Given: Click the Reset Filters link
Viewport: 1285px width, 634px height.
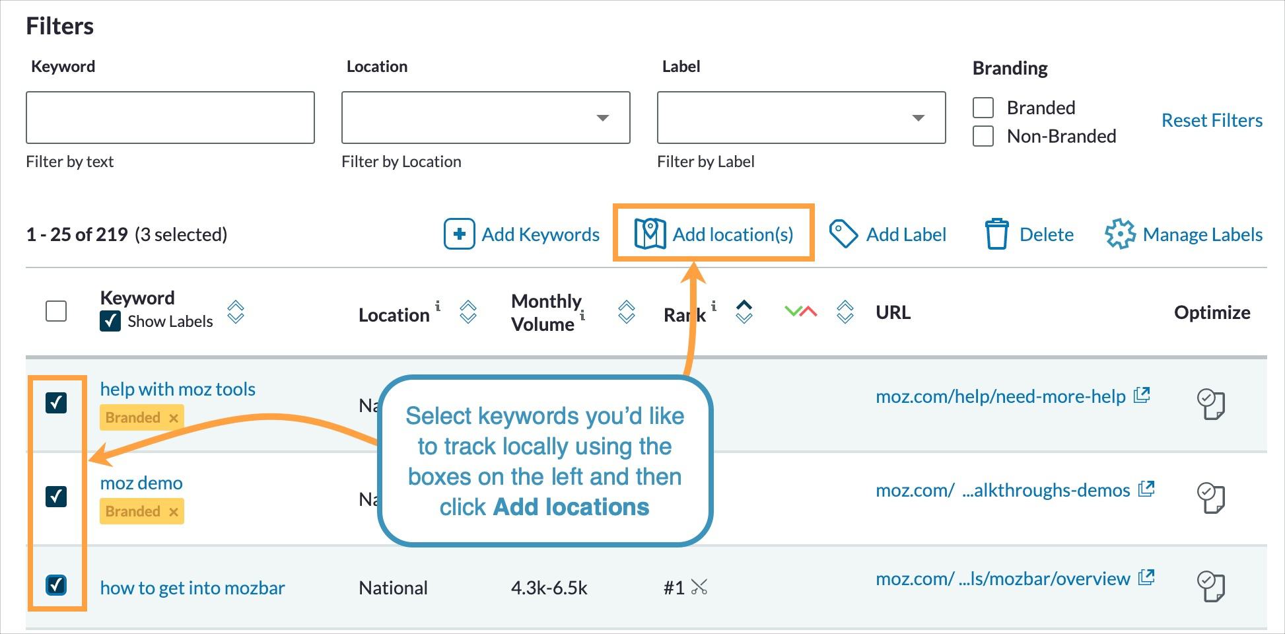Looking at the screenshot, I should (x=1212, y=120).
